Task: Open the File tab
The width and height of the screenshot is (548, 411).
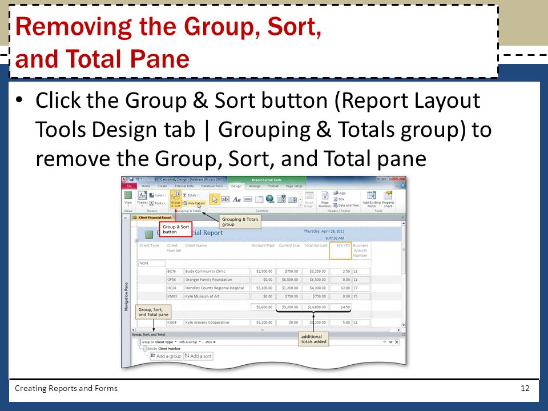Action: pos(129,186)
